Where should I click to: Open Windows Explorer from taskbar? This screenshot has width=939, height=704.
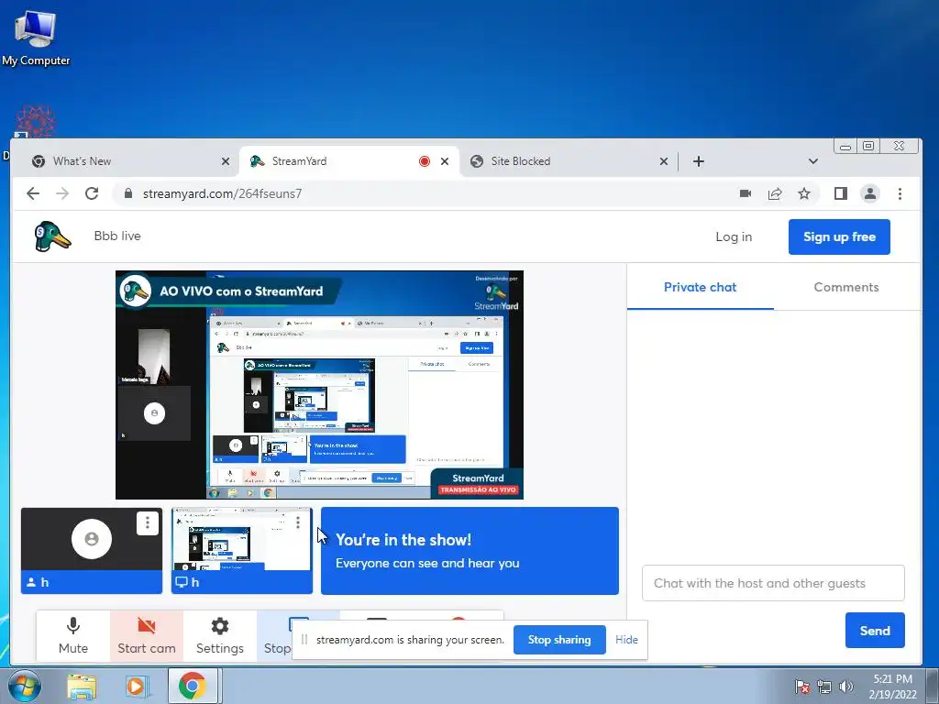(x=82, y=687)
